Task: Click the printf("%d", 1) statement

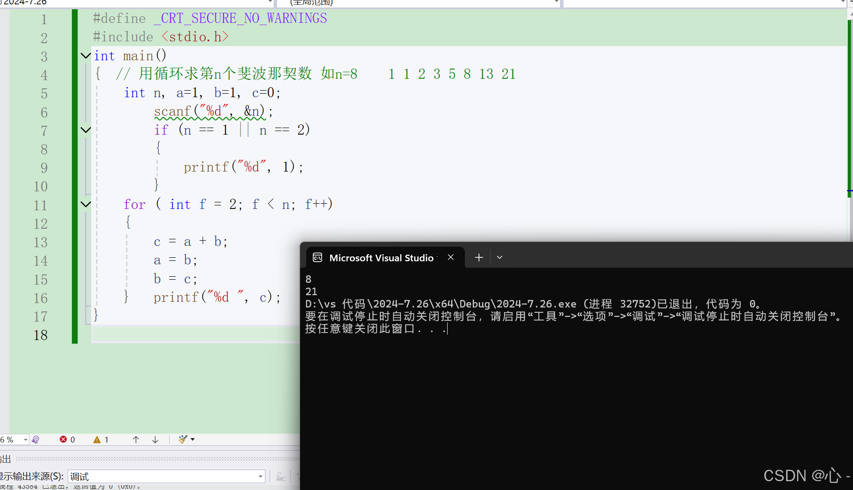Action: [244, 167]
